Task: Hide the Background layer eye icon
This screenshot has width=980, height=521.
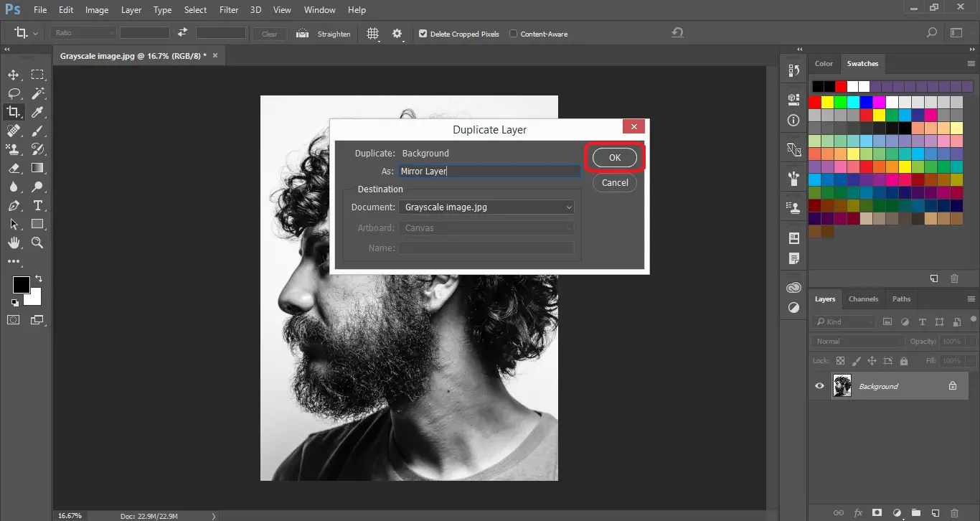Action: coord(819,386)
